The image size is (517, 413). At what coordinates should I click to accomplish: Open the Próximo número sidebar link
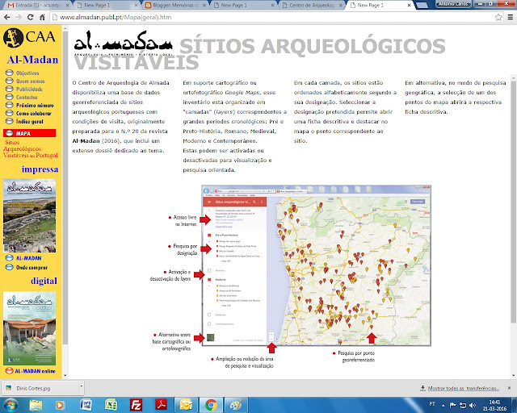[x=35, y=106]
